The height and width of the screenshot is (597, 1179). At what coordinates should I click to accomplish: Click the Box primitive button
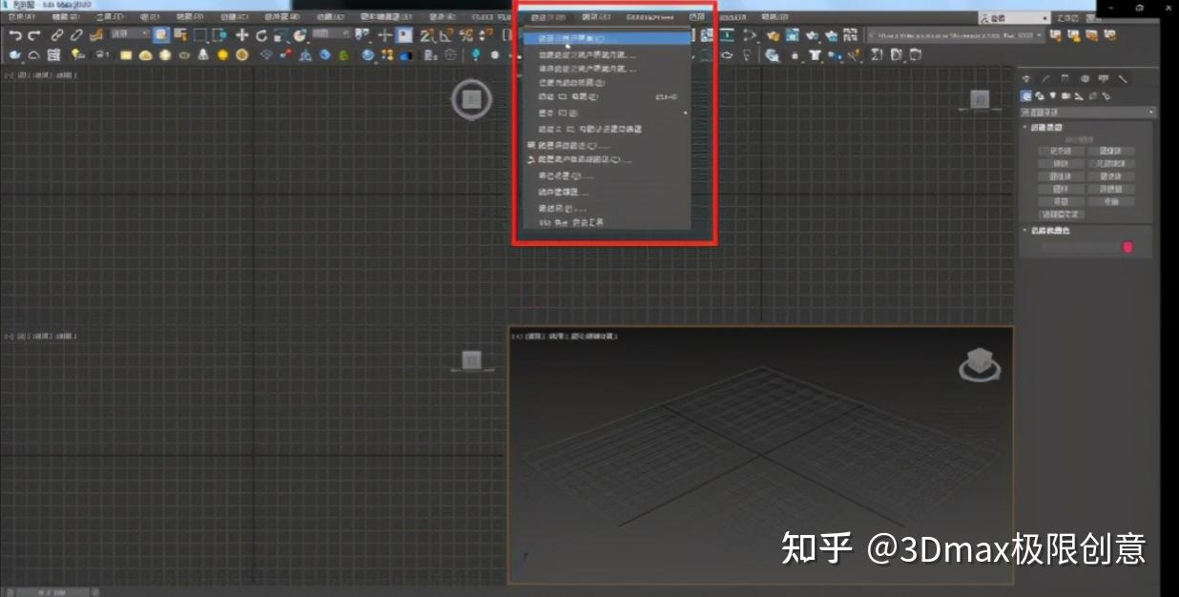click(1059, 150)
